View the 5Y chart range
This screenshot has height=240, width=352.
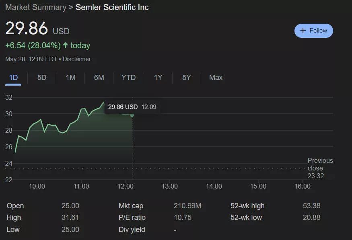tap(187, 78)
